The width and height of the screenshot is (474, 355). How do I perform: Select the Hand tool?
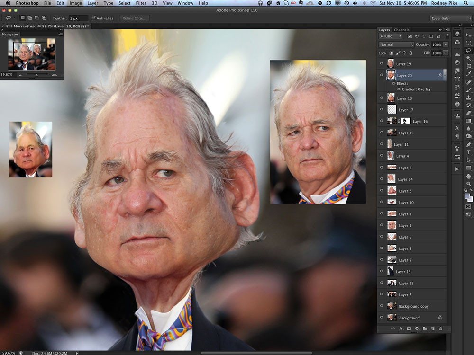pyautogui.click(x=469, y=176)
